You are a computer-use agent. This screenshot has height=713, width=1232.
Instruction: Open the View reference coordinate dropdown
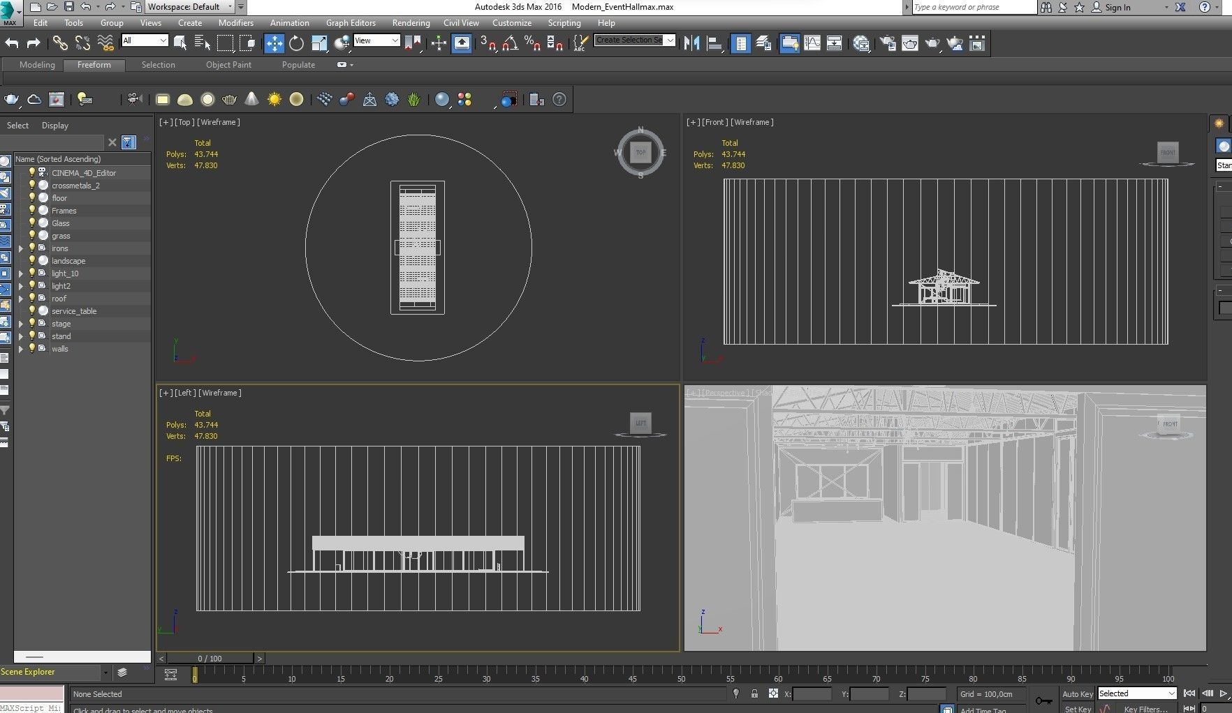click(376, 40)
